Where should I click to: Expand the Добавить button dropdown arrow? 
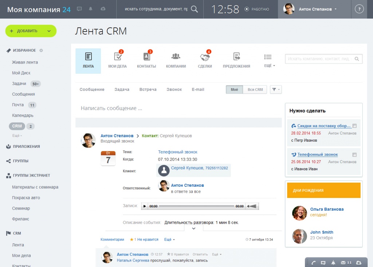tap(49, 31)
